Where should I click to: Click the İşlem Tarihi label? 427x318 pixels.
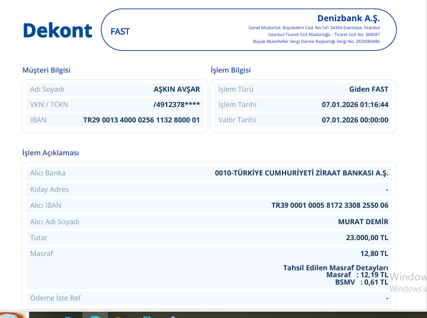237,104
